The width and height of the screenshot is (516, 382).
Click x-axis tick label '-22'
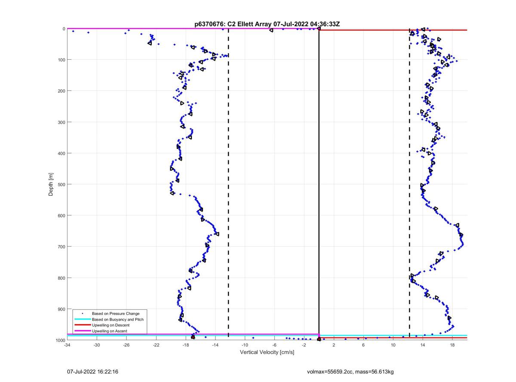(x=156, y=345)
